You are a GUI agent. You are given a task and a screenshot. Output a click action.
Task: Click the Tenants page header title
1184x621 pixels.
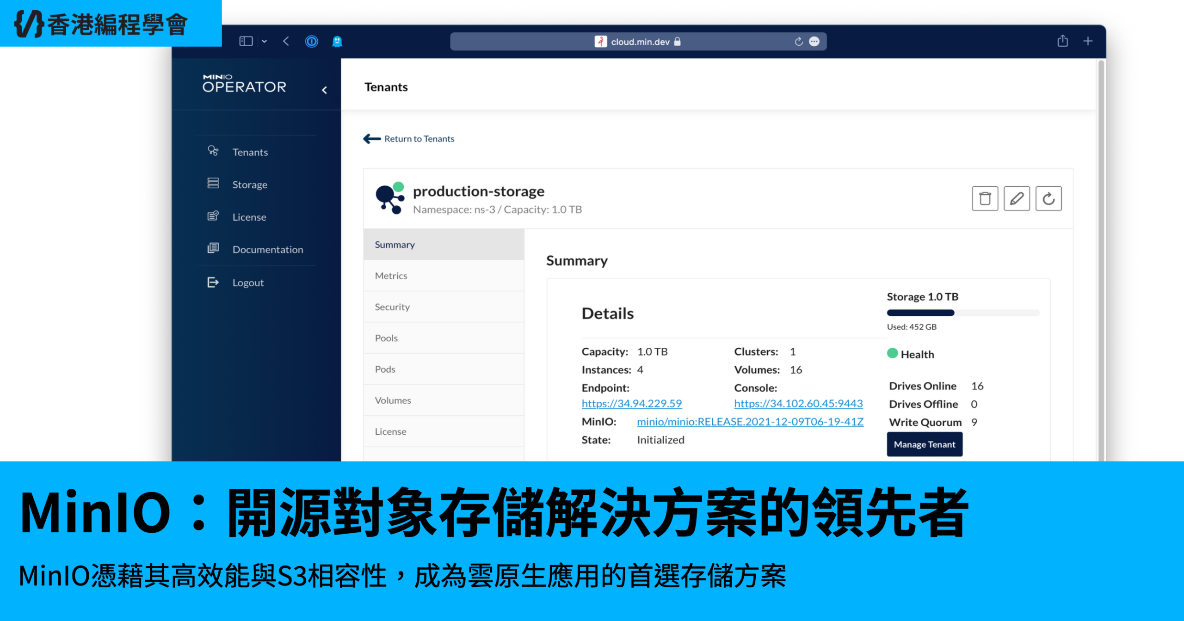coord(386,87)
